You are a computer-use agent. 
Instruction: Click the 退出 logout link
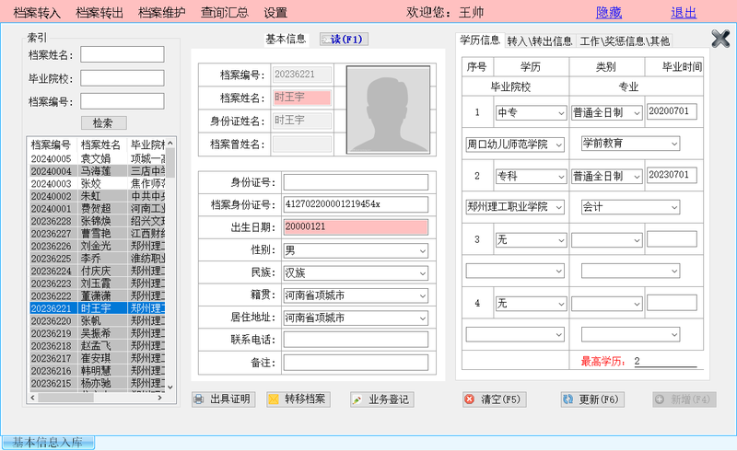tap(684, 13)
